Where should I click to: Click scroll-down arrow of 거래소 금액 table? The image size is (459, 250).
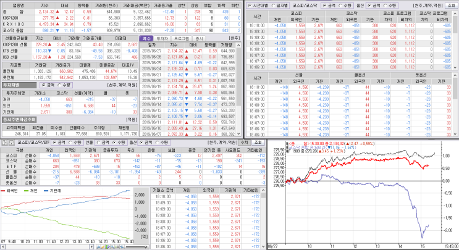(263, 246)
